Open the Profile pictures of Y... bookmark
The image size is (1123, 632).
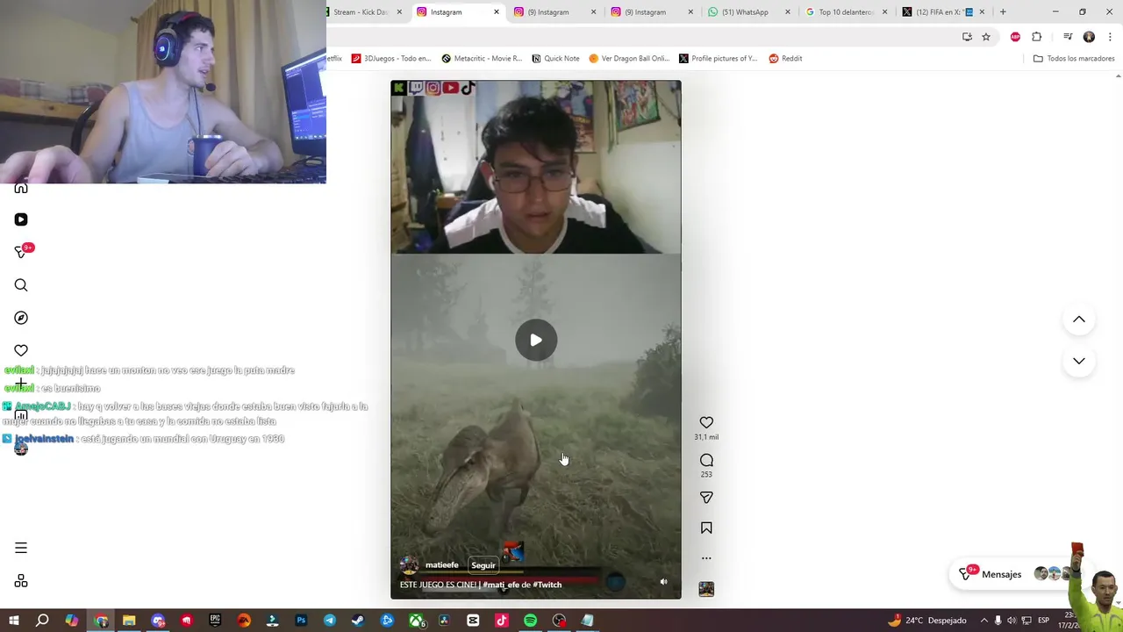click(x=718, y=59)
